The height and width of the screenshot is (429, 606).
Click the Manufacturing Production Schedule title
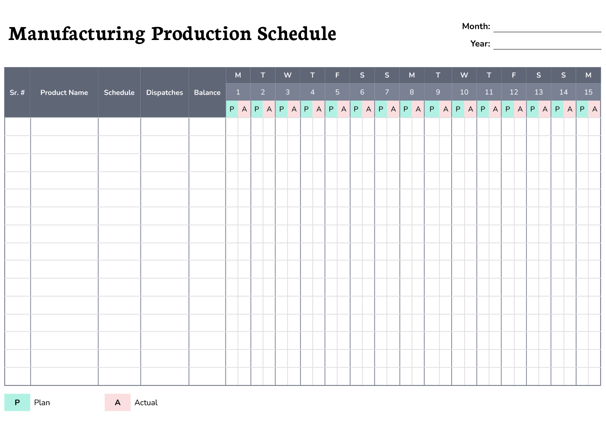tap(173, 34)
